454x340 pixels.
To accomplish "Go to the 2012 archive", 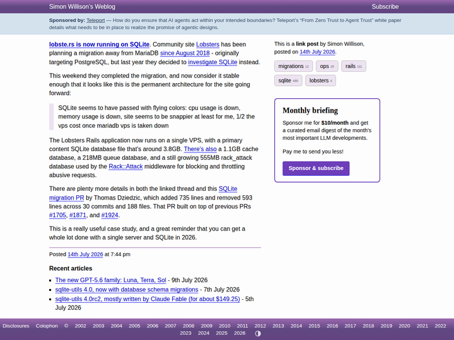I will 260,326.
